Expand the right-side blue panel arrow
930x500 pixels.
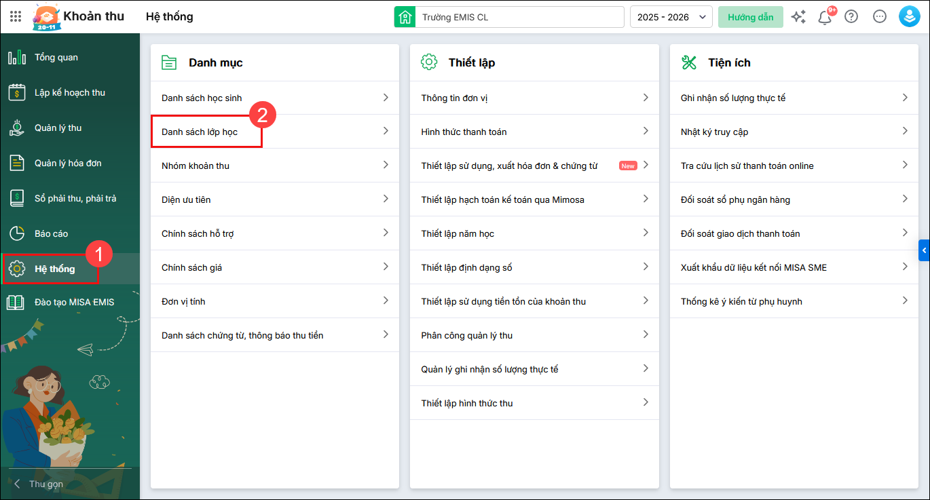(924, 250)
